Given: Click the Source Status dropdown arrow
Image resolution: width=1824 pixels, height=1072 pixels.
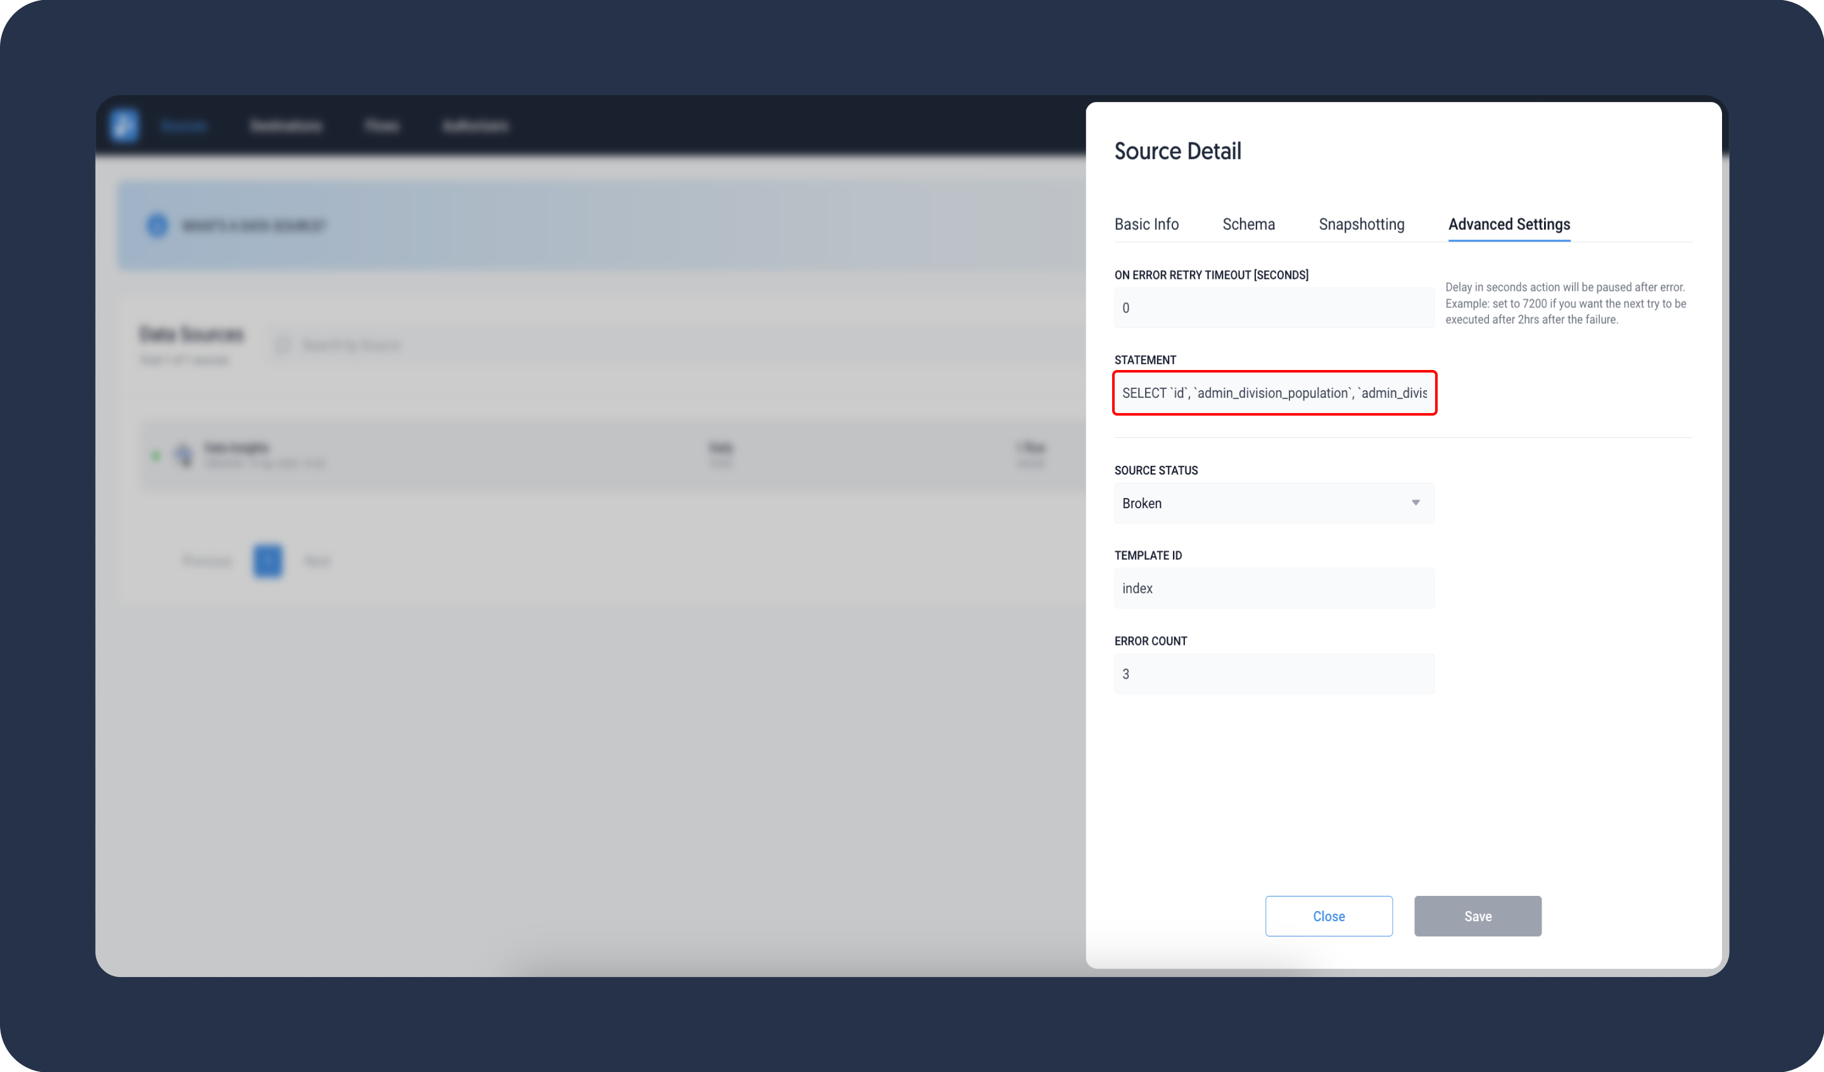Looking at the screenshot, I should pos(1415,502).
